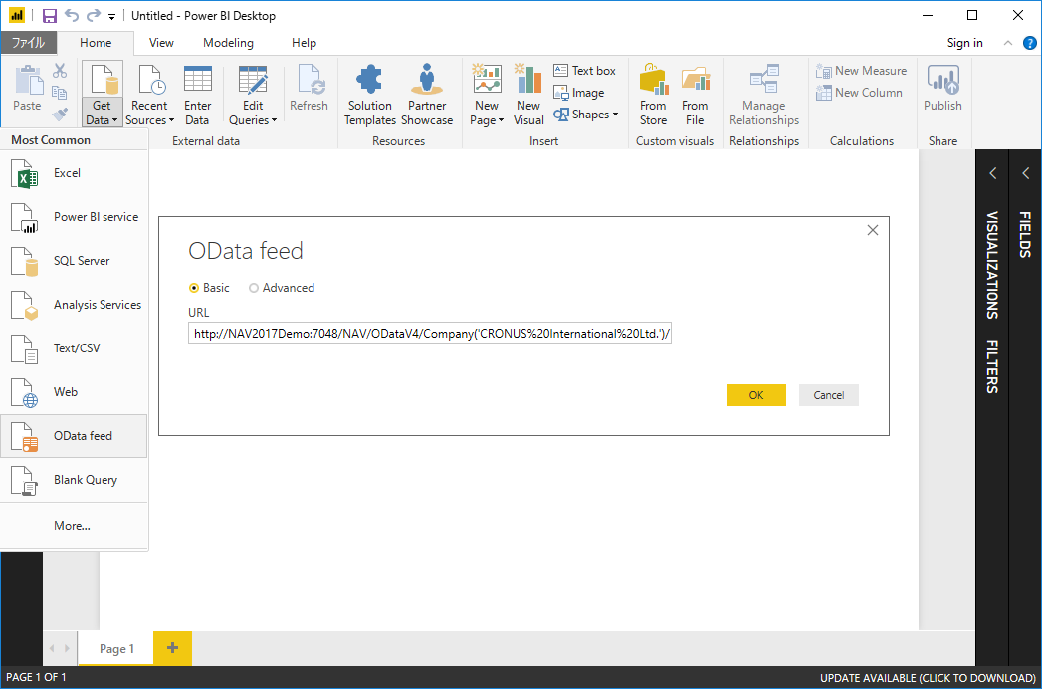Select Blank Query data source
This screenshot has height=689, width=1042.
click(x=74, y=480)
